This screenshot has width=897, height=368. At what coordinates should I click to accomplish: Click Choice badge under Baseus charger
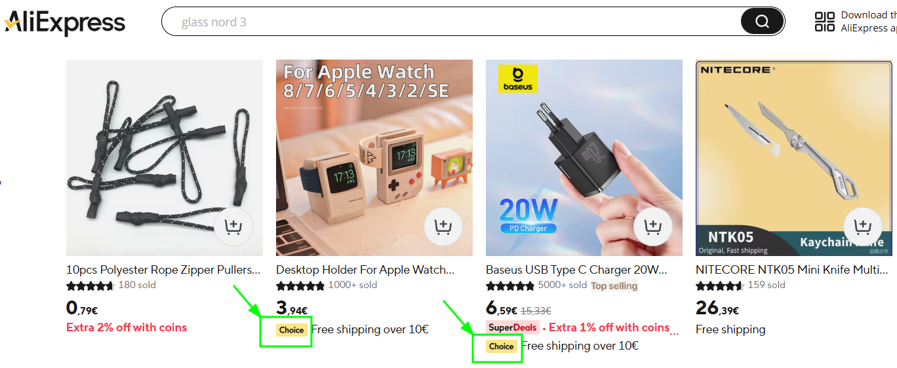(x=501, y=346)
